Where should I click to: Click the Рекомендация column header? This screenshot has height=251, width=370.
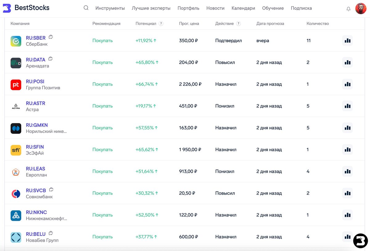(x=106, y=23)
